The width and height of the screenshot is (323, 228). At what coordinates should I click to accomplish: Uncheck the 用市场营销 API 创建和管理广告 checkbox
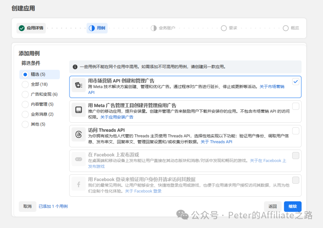[295, 81]
